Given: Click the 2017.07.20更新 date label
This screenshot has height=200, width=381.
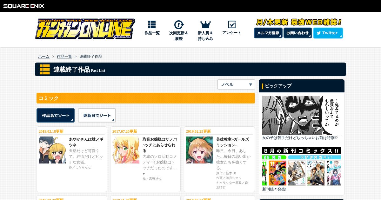Looking at the screenshot, I should tap(125, 131).
